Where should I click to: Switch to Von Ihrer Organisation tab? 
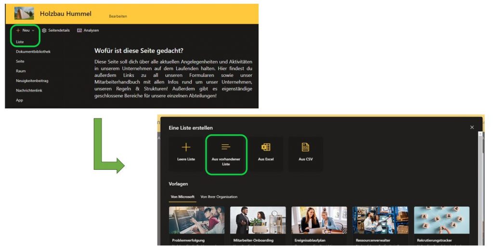point(219,197)
